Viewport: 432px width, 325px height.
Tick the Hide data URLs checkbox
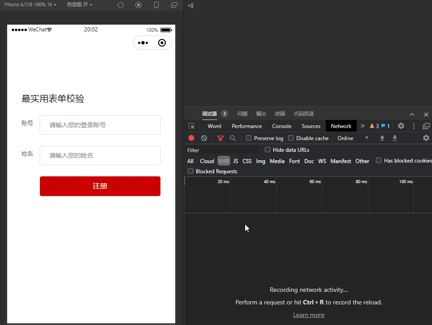click(x=268, y=150)
